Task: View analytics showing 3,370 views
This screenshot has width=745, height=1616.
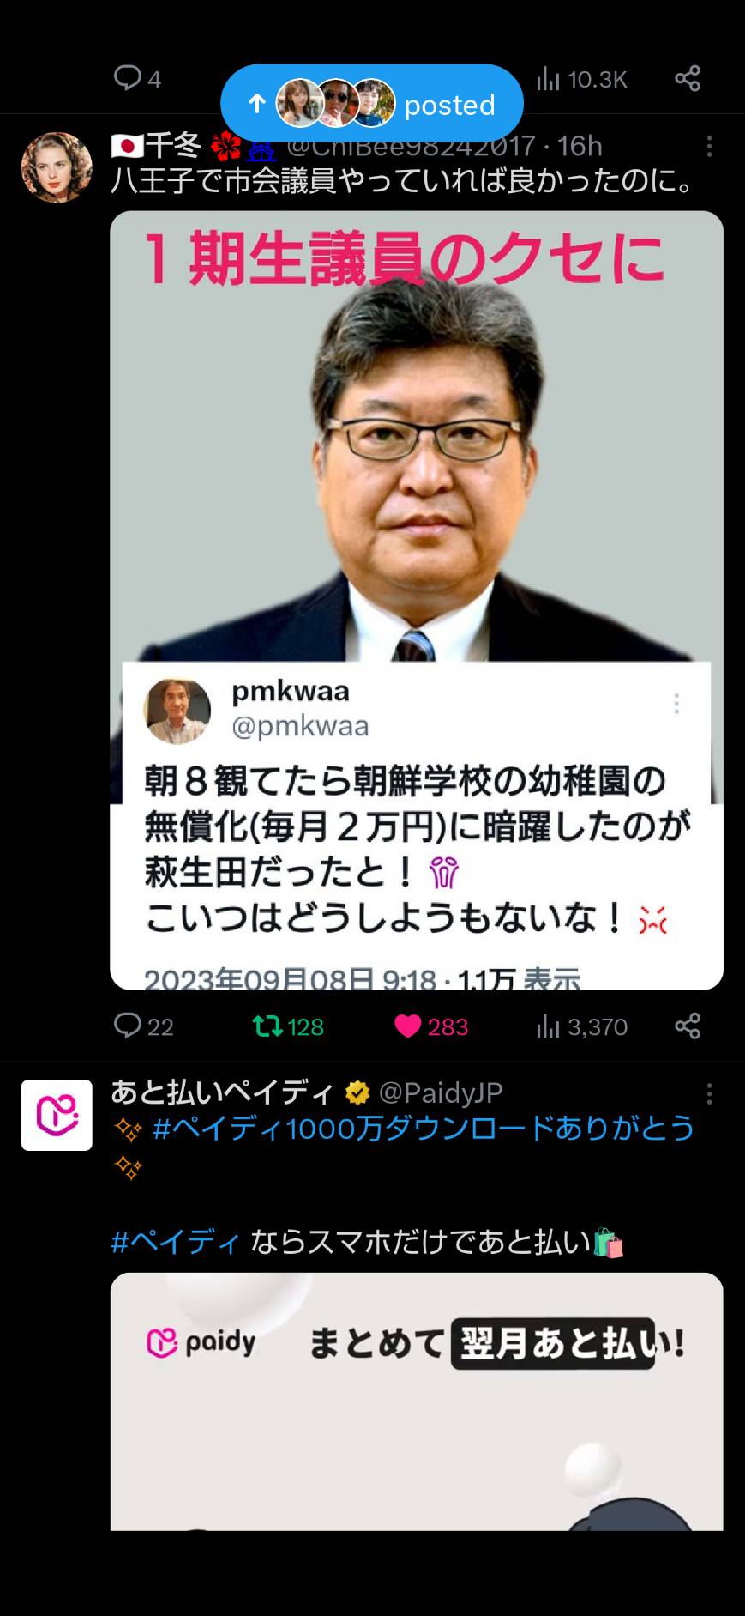Action: (x=582, y=1026)
